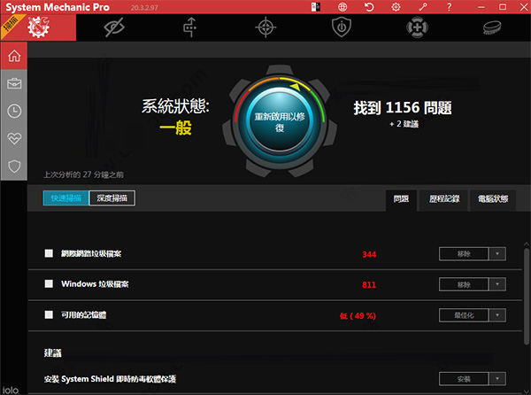Image resolution: width=531 pixels, height=395 pixels.
Task: Open help question mark icon
Action: pyautogui.click(x=450, y=7)
